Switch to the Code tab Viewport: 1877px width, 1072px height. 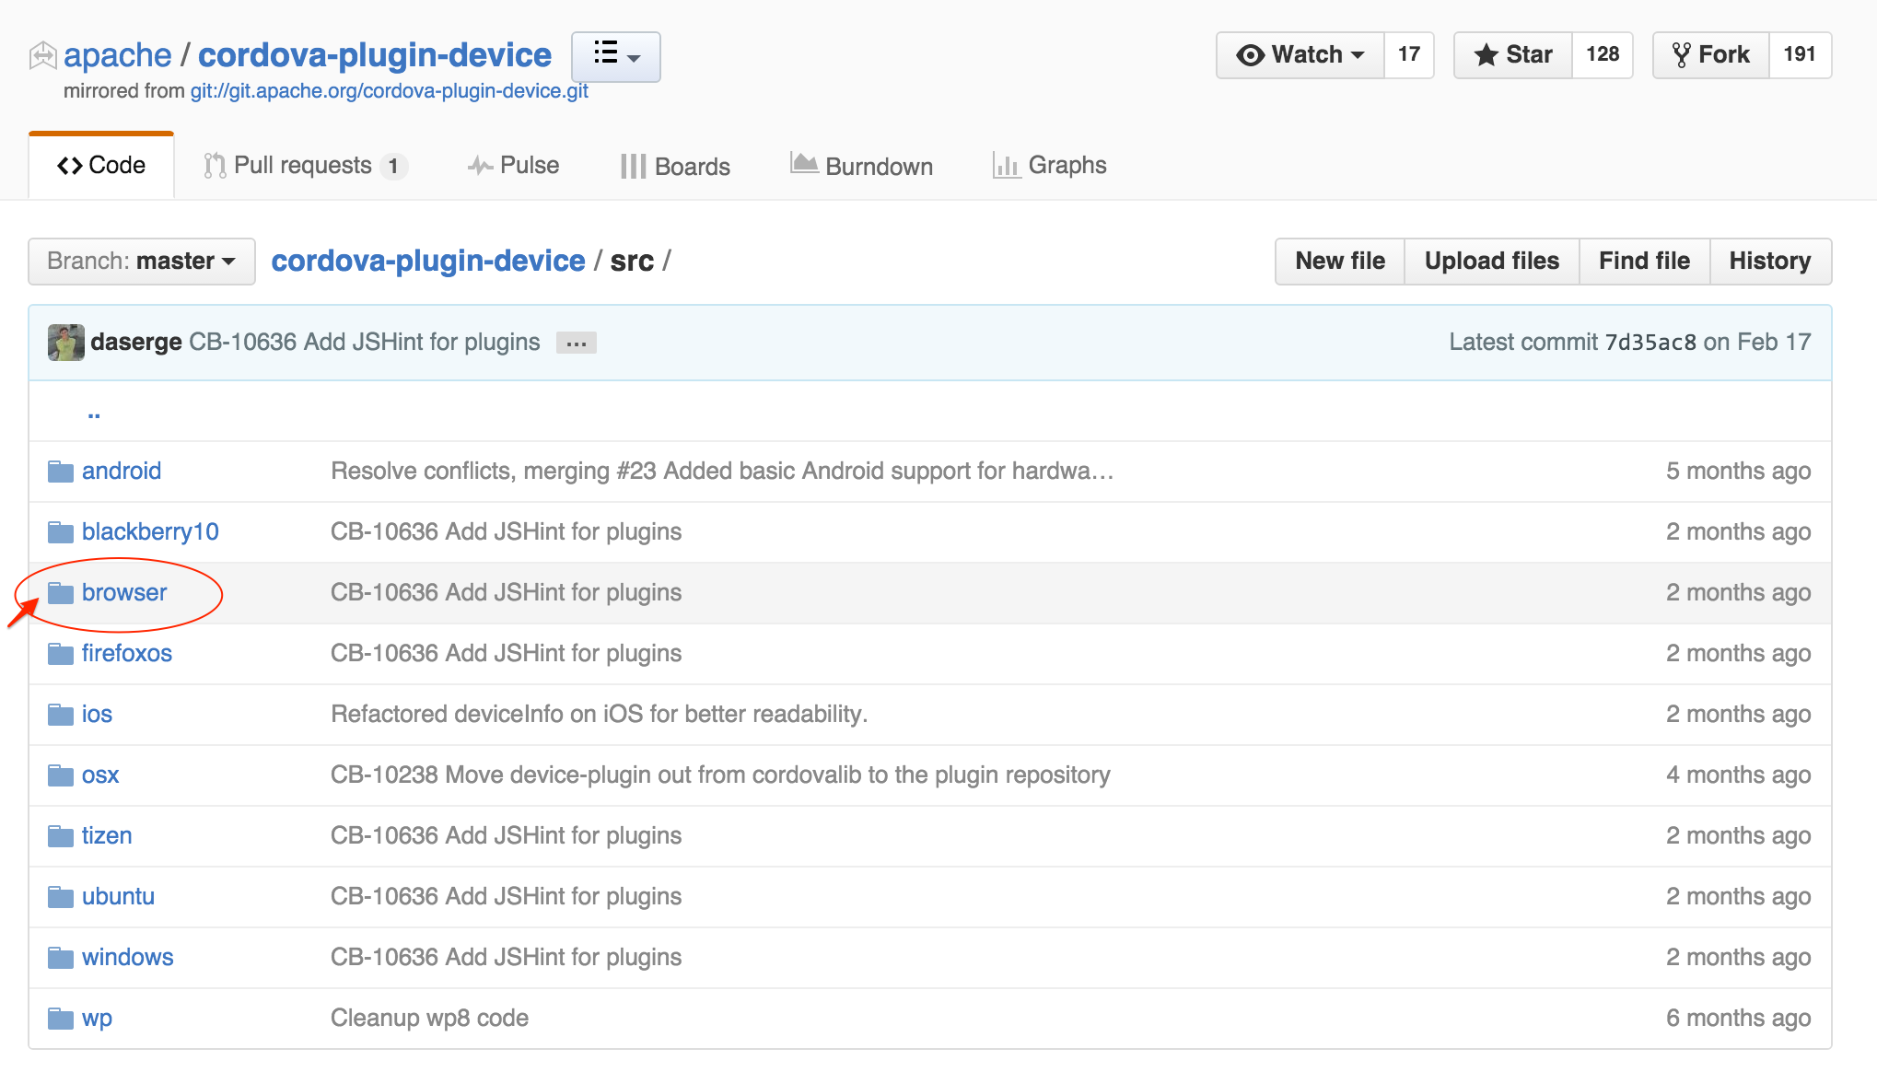[101, 166]
